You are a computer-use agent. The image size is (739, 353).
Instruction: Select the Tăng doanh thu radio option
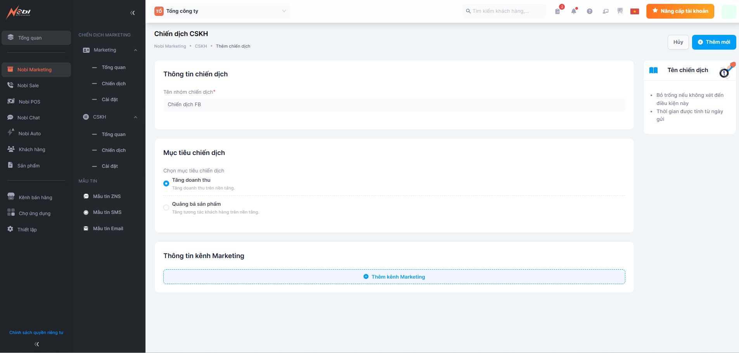tap(166, 183)
